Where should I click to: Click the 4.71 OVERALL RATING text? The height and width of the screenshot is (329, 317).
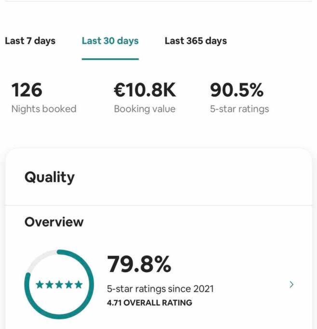[x=149, y=303]
